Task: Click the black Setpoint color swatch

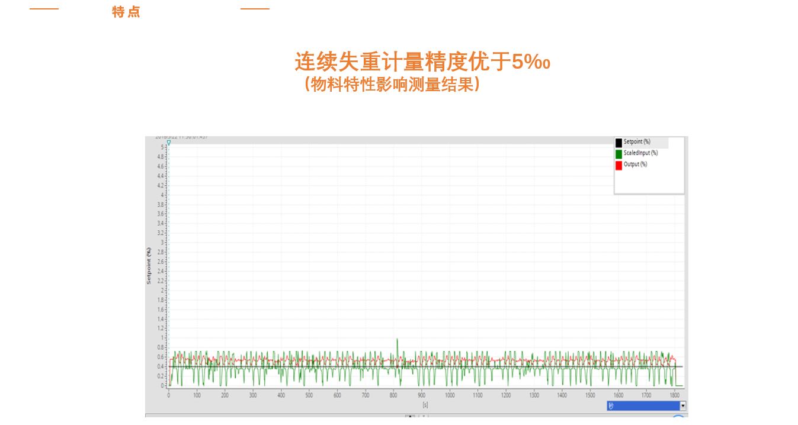Action: (x=618, y=143)
